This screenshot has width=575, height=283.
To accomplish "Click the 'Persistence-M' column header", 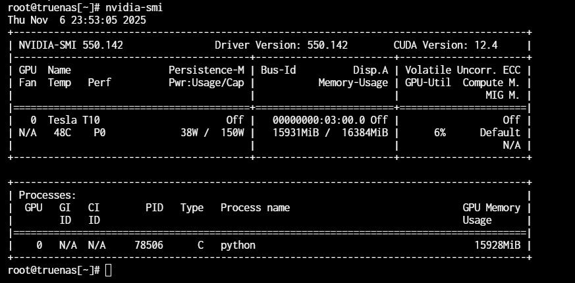I will (x=206, y=70).
